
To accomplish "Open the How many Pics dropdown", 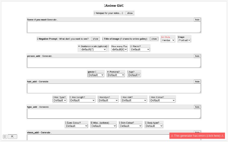I will click(119, 49).
